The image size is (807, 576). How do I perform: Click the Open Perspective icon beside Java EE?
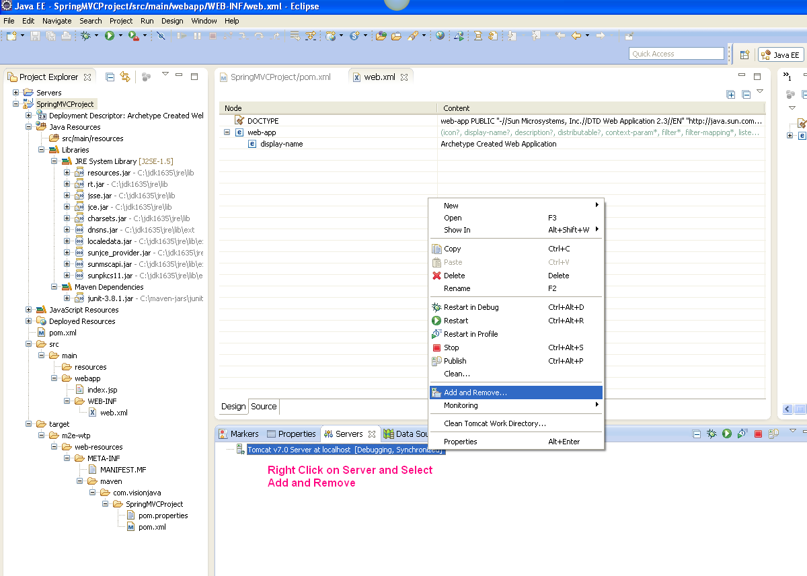click(744, 55)
